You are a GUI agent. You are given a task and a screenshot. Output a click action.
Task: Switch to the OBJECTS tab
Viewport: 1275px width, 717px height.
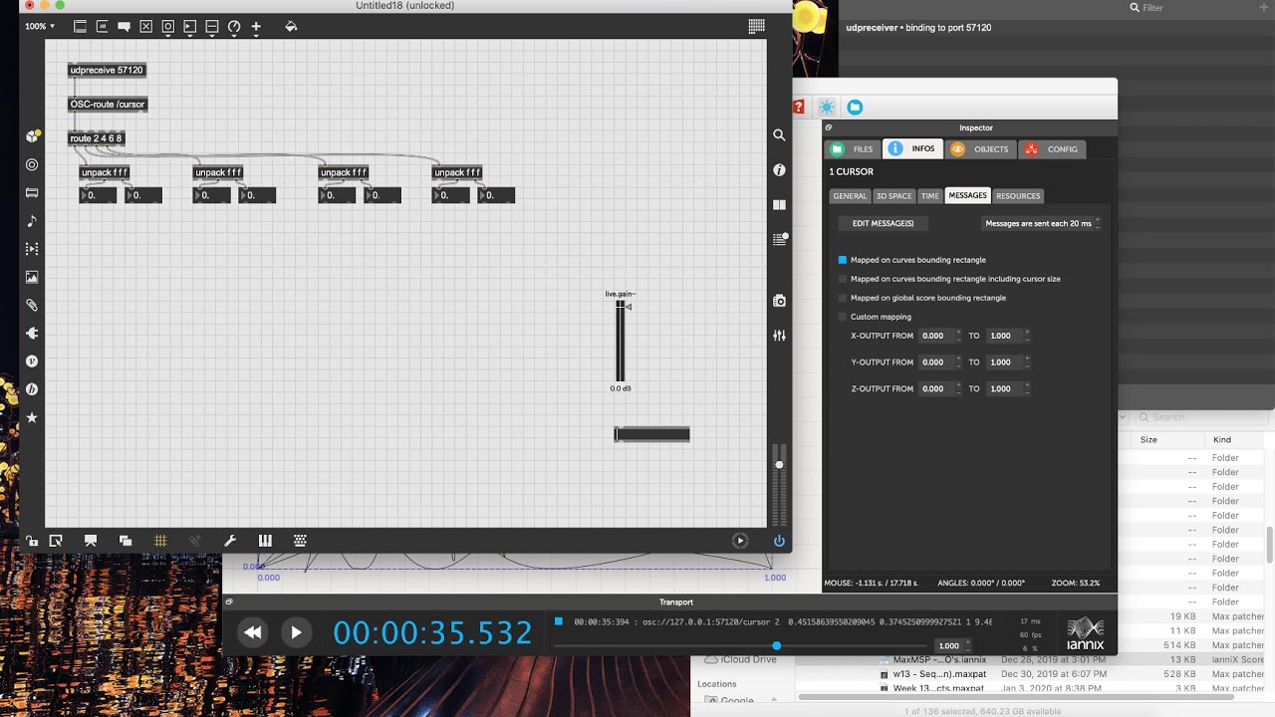pyautogui.click(x=980, y=149)
